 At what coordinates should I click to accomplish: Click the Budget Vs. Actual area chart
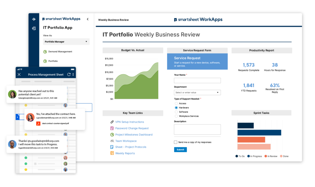[136, 81]
